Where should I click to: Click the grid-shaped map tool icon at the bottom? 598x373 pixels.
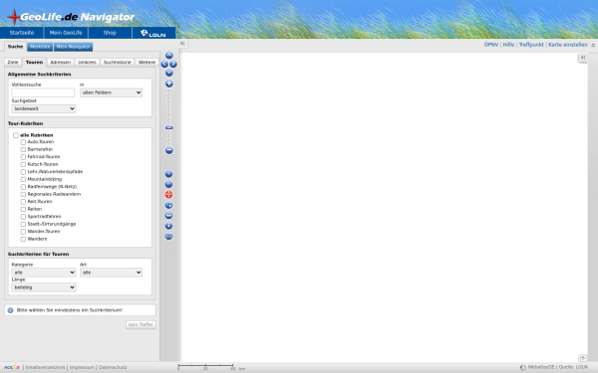[x=168, y=237]
